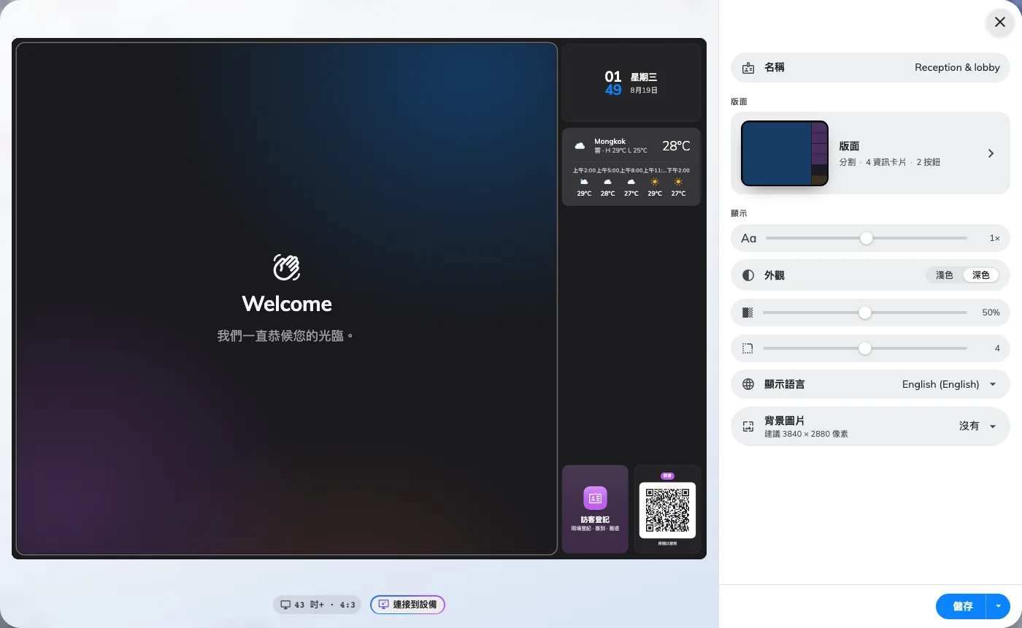Click the 儲存 save button
Viewport: 1022px width, 628px height.
pos(961,606)
